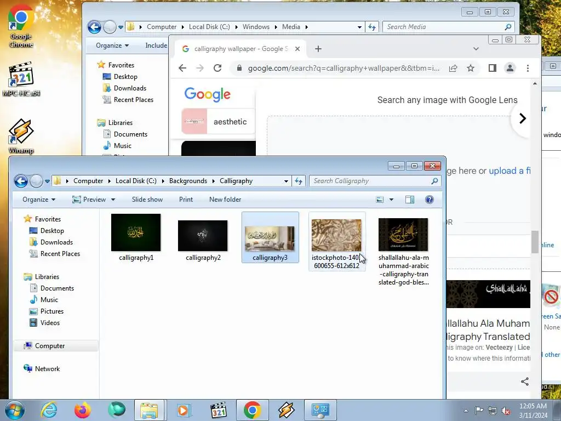Click Local Disk (C:) in Calligraphy breadcrumb
561x421 pixels.
pos(136,181)
